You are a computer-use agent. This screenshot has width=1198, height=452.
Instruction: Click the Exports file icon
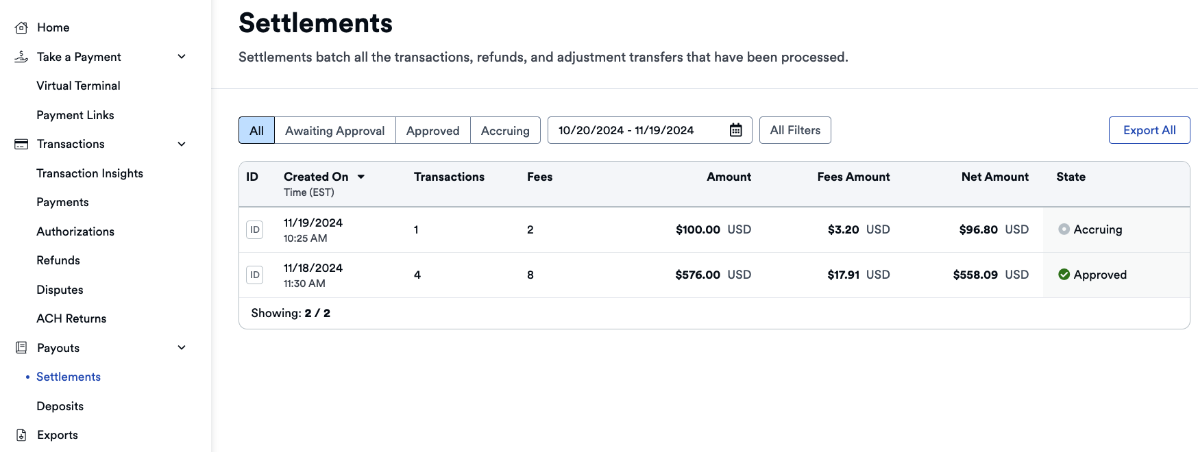[22, 435]
